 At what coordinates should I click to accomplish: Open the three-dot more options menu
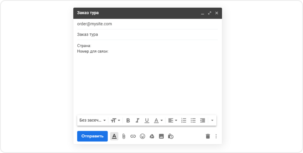(x=216, y=136)
